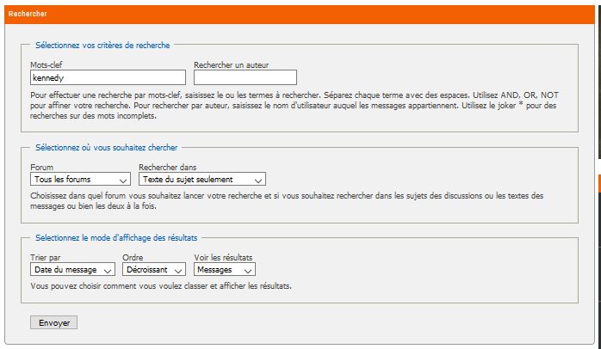This screenshot has width=601, height=349.
Task: Click the "Trier par" label
Action: point(45,257)
